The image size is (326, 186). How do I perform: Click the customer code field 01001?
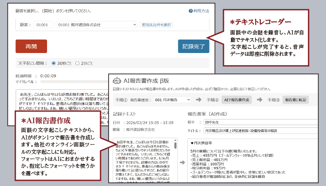tap(43, 25)
